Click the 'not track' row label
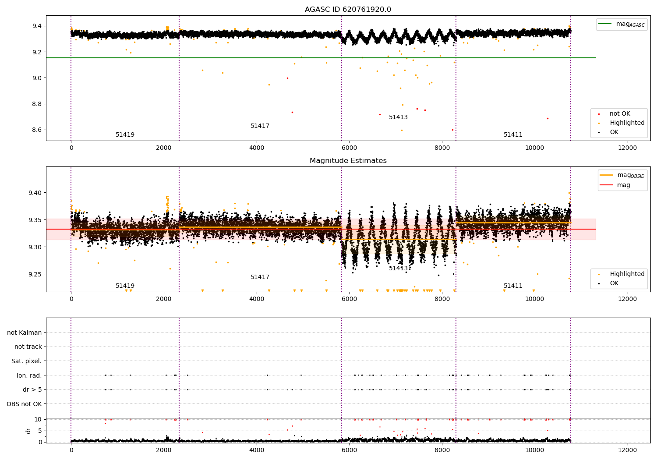This screenshot has height=460, width=657. point(28,347)
